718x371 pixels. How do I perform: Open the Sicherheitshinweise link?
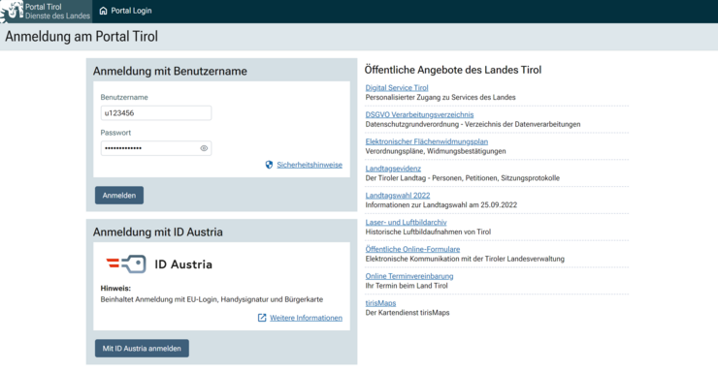pos(310,165)
